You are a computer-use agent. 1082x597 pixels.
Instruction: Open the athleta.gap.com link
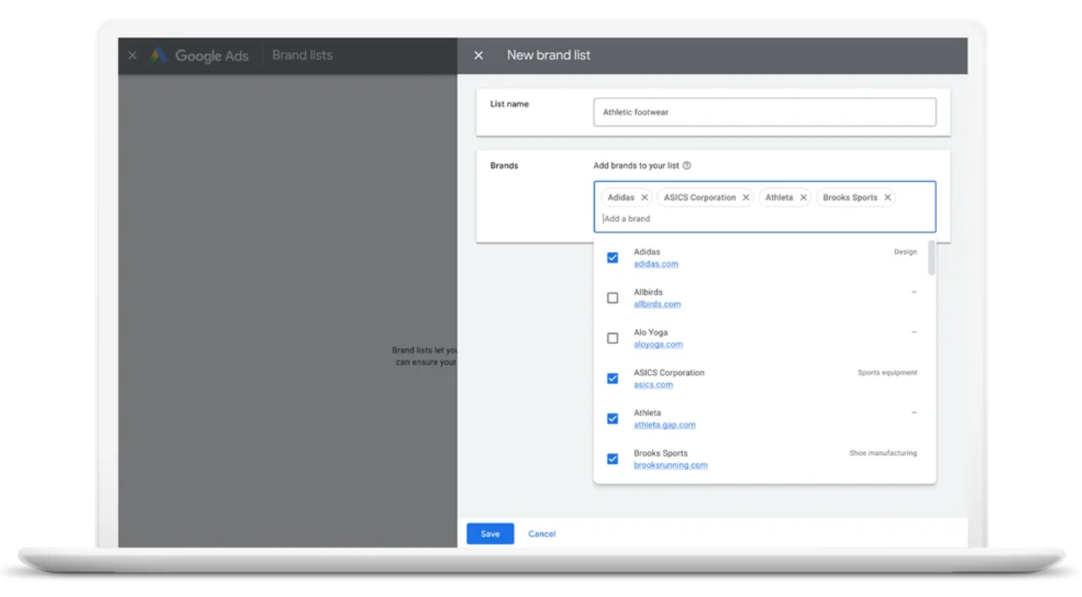click(664, 425)
